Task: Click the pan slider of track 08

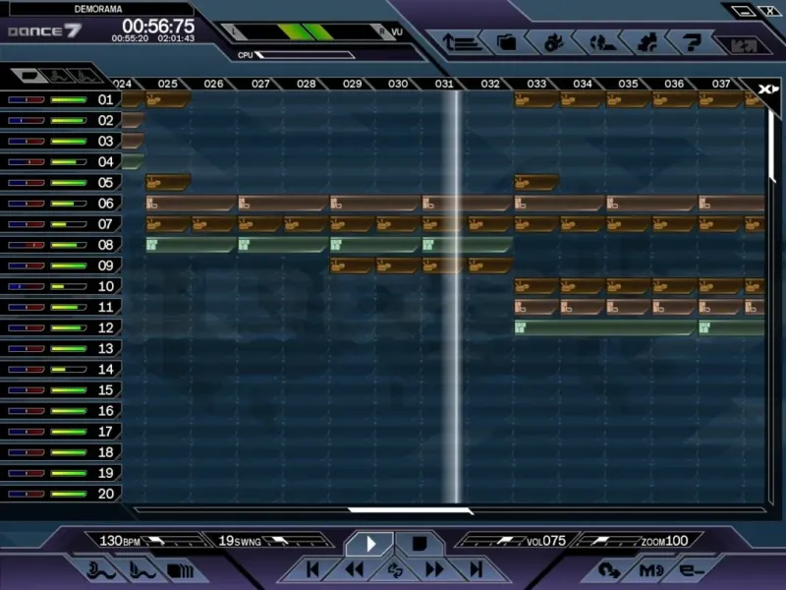Action: point(27,245)
